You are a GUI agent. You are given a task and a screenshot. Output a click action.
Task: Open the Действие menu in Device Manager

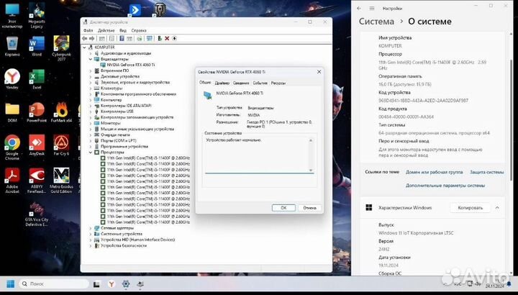pos(106,30)
